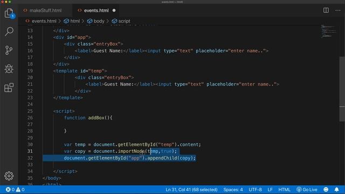
Task: Open the Source Control view
Action: tap(9, 50)
